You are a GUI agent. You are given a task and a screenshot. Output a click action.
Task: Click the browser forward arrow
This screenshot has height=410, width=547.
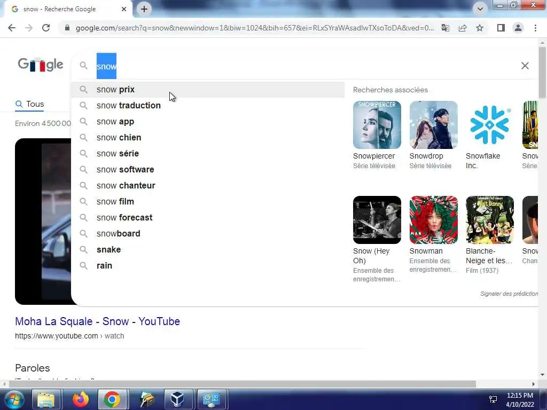click(x=29, y=28)
